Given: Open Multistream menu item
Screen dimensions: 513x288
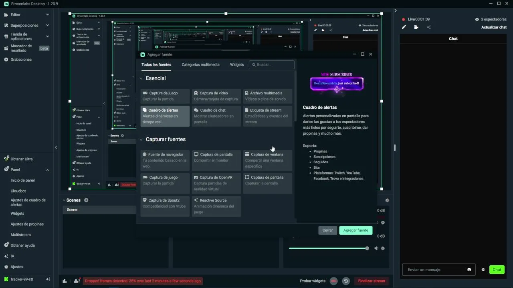Looking at the screenshot, I should [x=20, y=235].
